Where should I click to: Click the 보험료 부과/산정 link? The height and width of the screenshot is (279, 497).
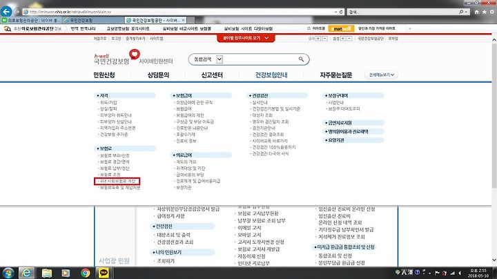pos(115,155)
